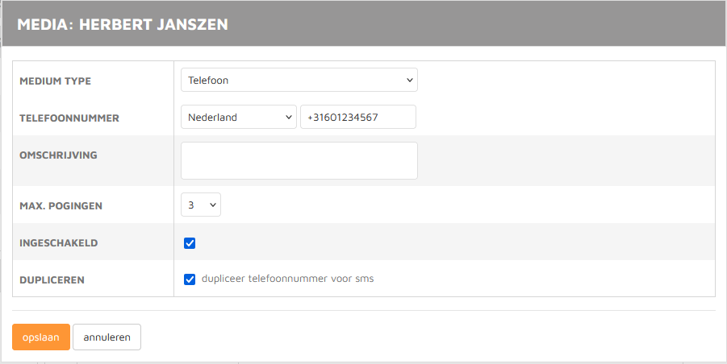727x364 pixels.
Task: Click the chevron arrow of the Telefoon select
Action: (410, 80)
